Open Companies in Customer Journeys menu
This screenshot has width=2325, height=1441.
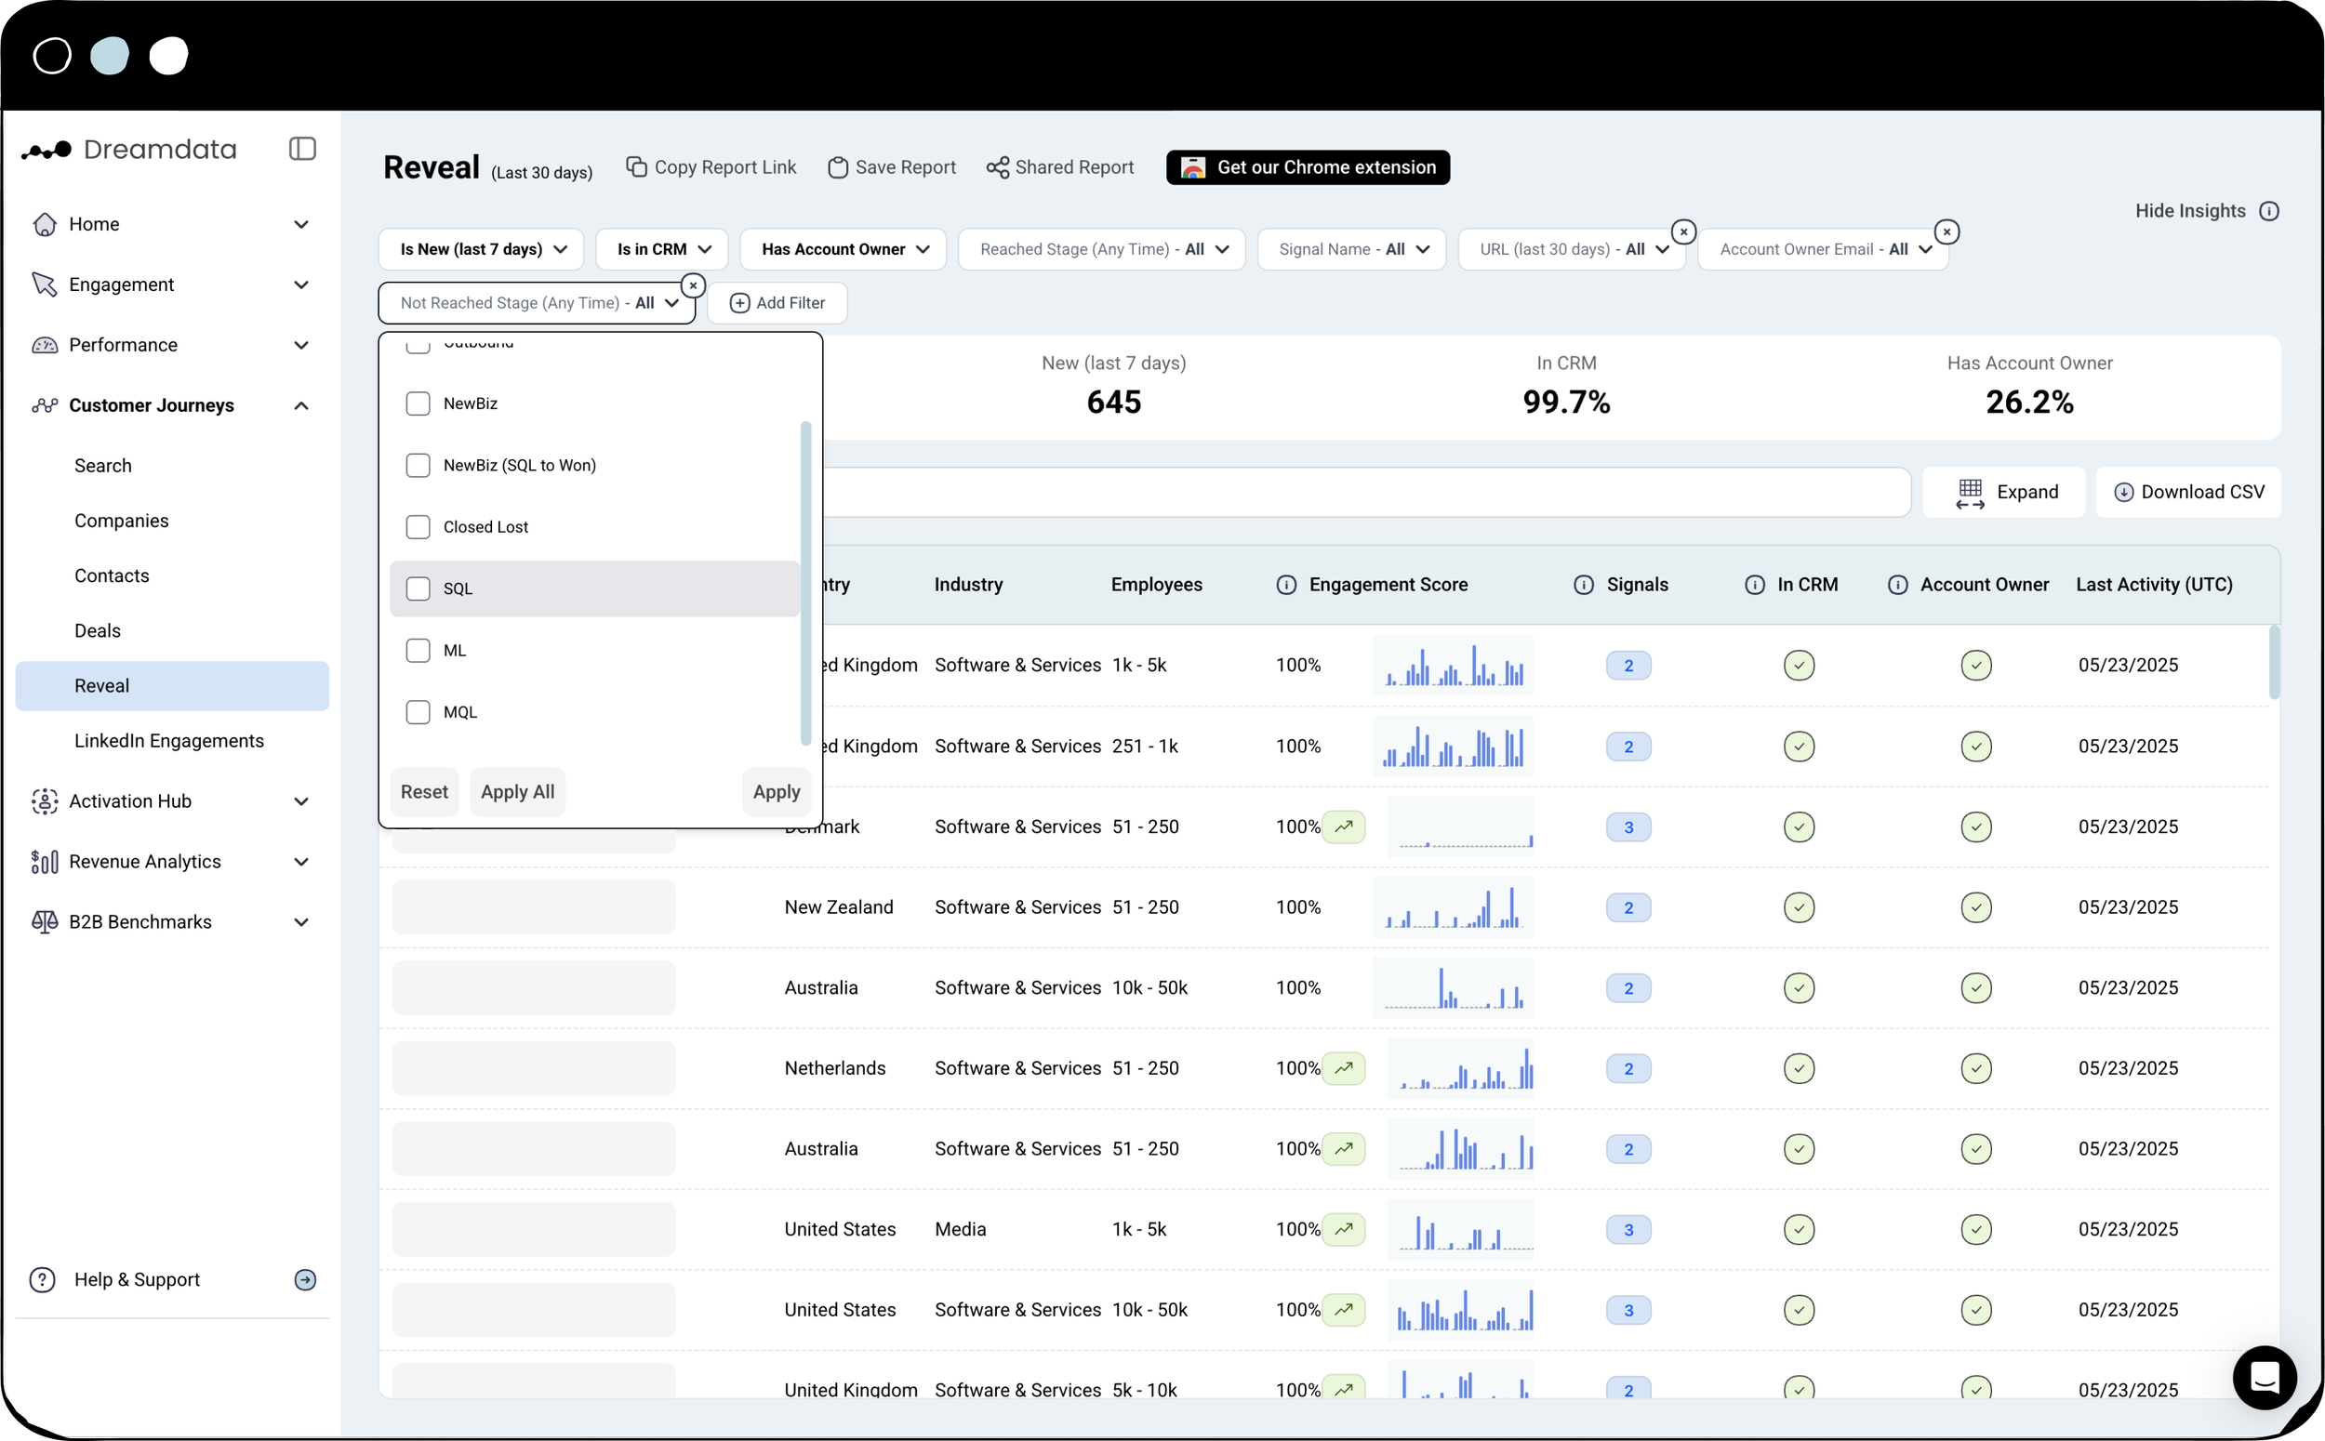(x=121, y=521)
